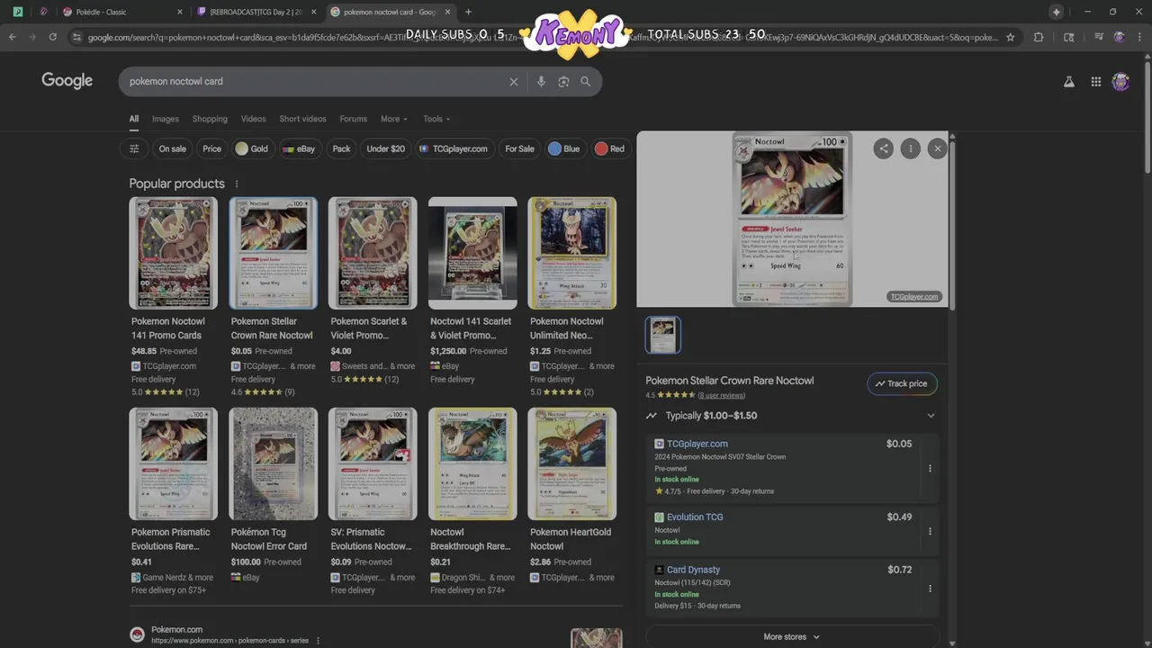Open options for Card Dynasty offer
Image resolution: width=1152 pixels, height=648 pixels.
(930, 589)
